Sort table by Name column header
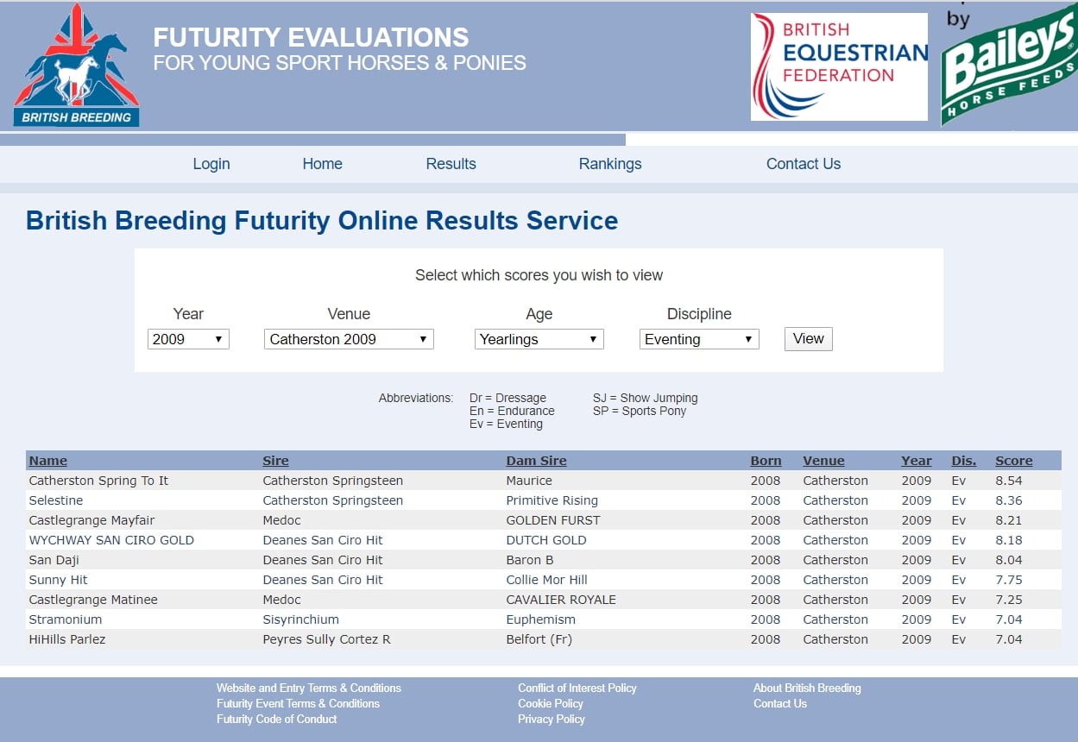This screenshot has width=1078, height=742. [47, 461]
